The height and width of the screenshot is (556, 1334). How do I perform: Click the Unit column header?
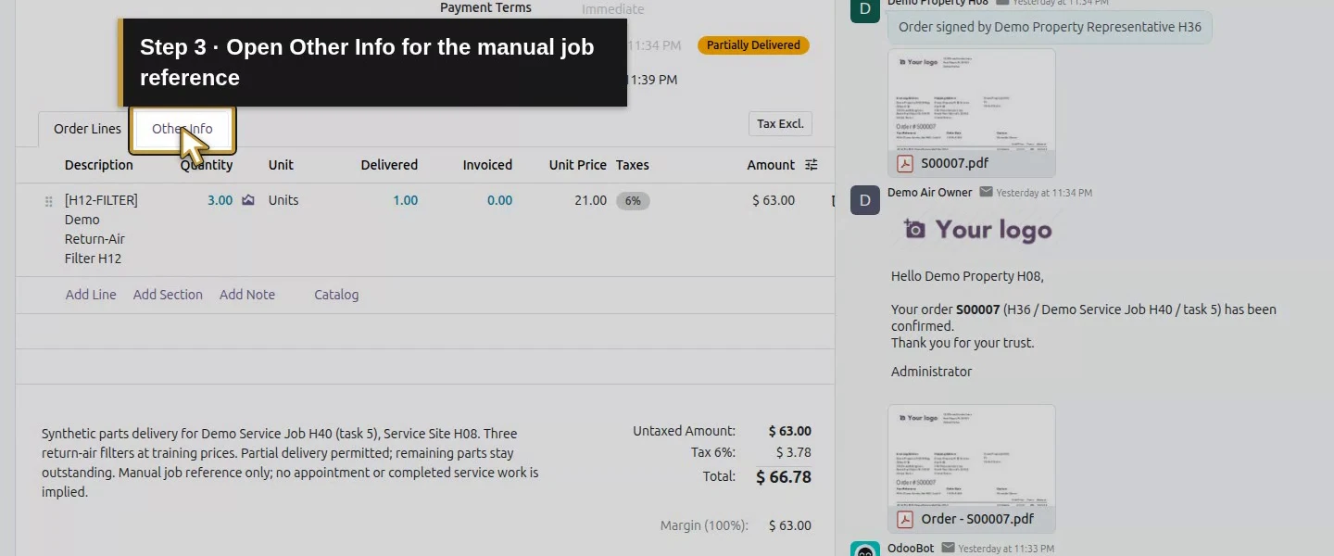pyautogui.click(x=281, y=165)
